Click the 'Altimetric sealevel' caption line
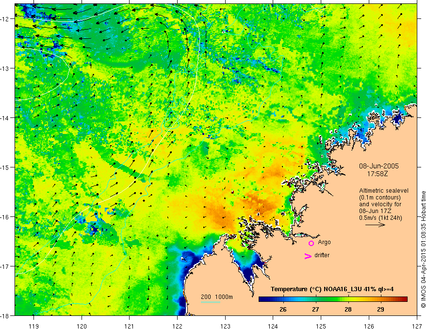427x330 pixels. click(x=384, y=191)
